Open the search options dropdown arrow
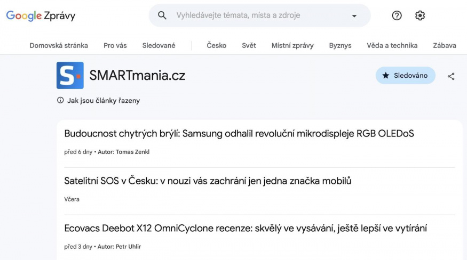Screen dimensions: 467x260 354,16
